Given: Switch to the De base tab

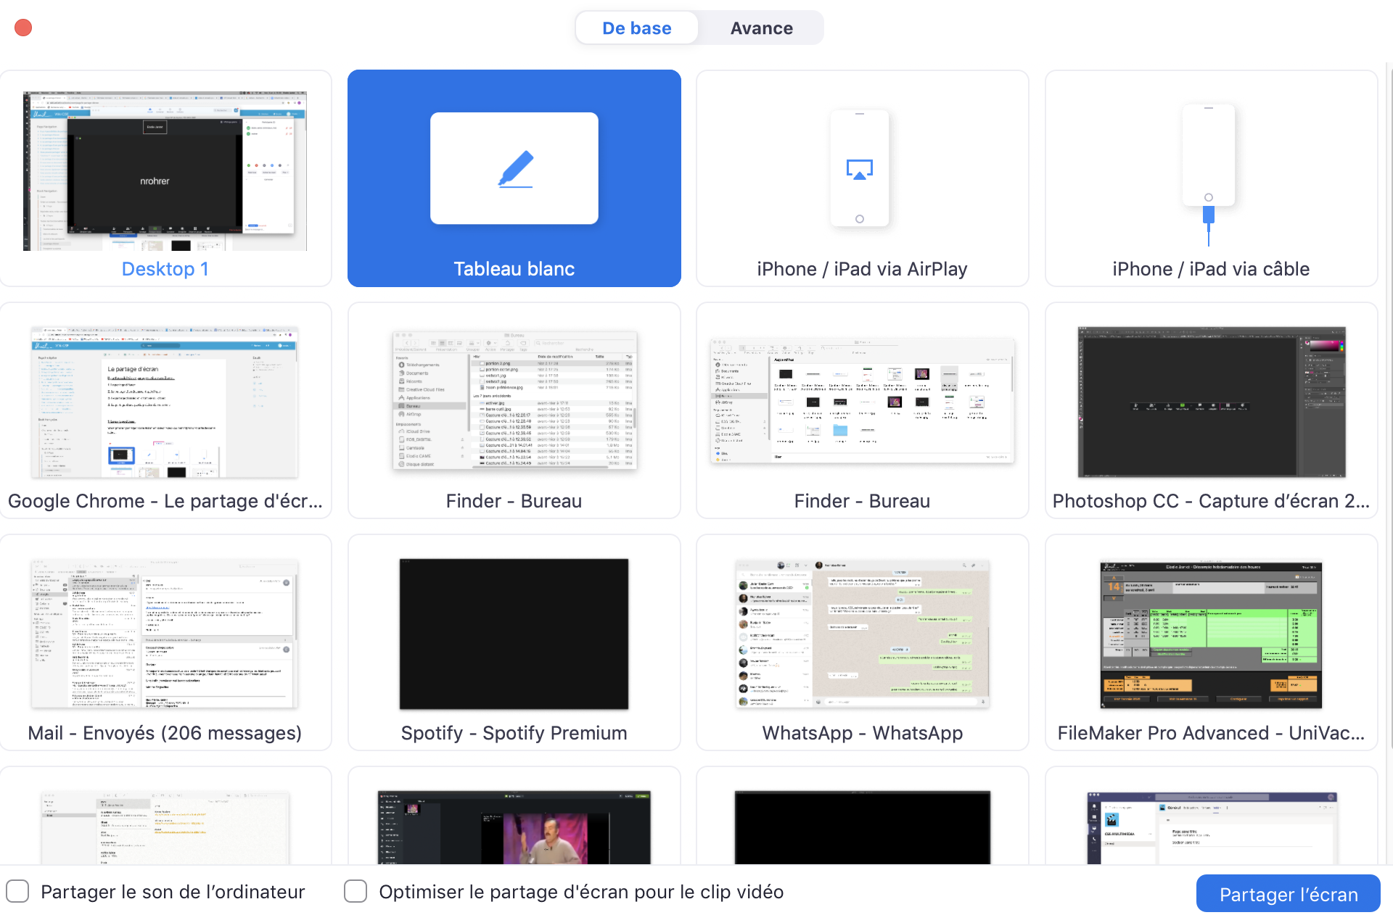Looking at the screenshot, I should pyautogui.click(x=636, y=28).
